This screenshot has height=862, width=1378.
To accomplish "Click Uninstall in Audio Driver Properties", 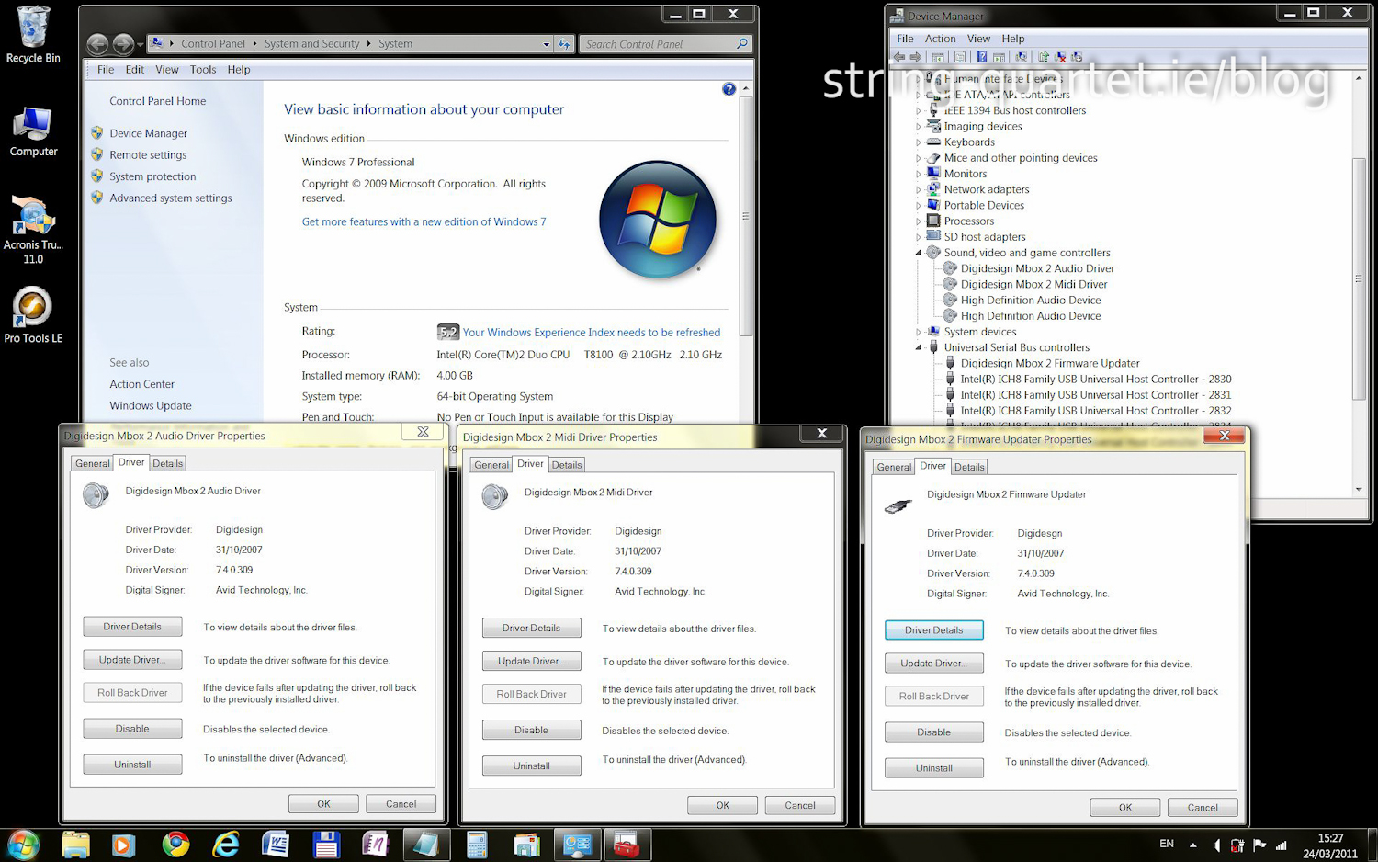I will (x=132, y=765).
